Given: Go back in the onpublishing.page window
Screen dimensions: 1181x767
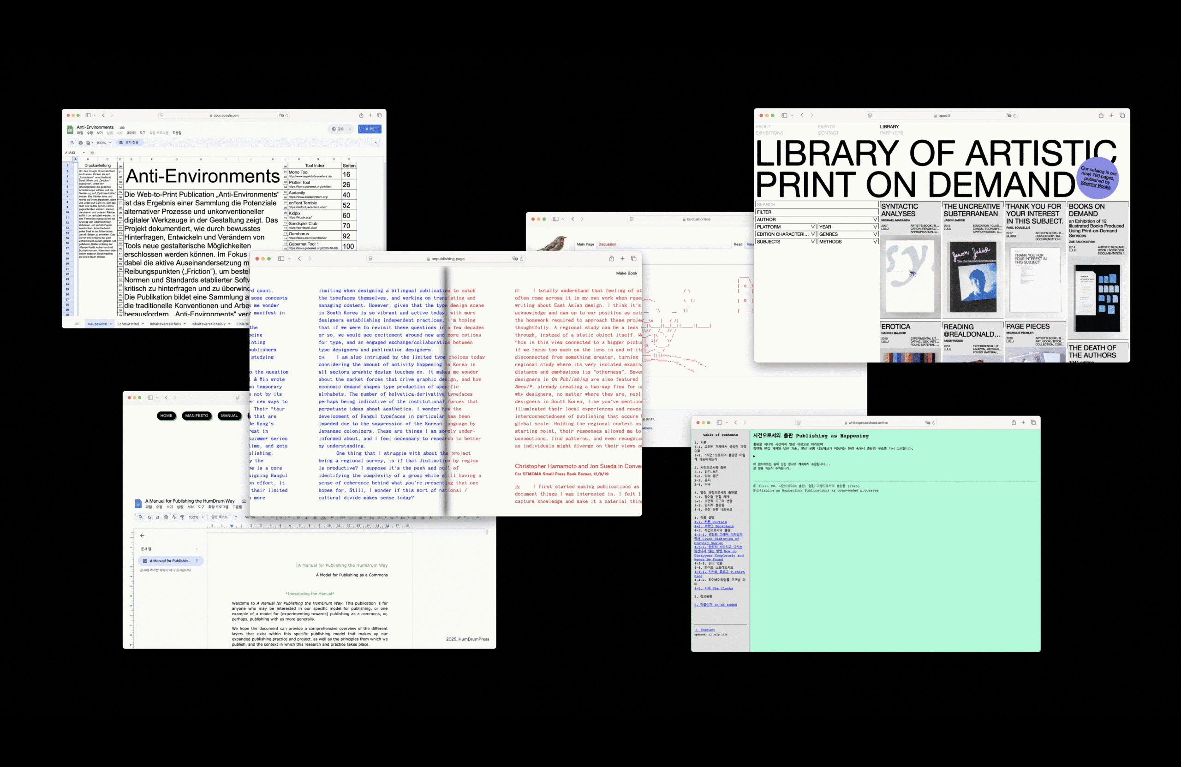Looking at the screenshot, I should [x=299, y=258].
